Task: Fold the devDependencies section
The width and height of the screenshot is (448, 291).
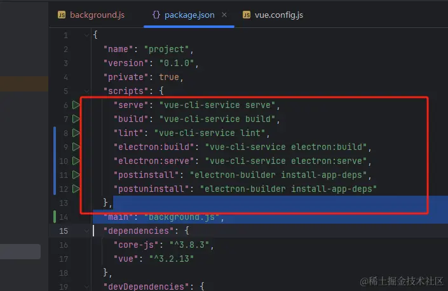Action: tap(86, 287)
